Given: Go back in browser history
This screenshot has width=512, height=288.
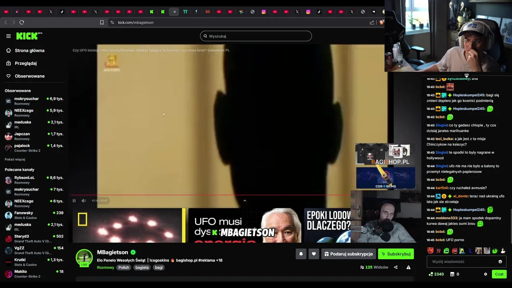Looking at the screenshot, I should pyautogui.click(x=6, y=22).
